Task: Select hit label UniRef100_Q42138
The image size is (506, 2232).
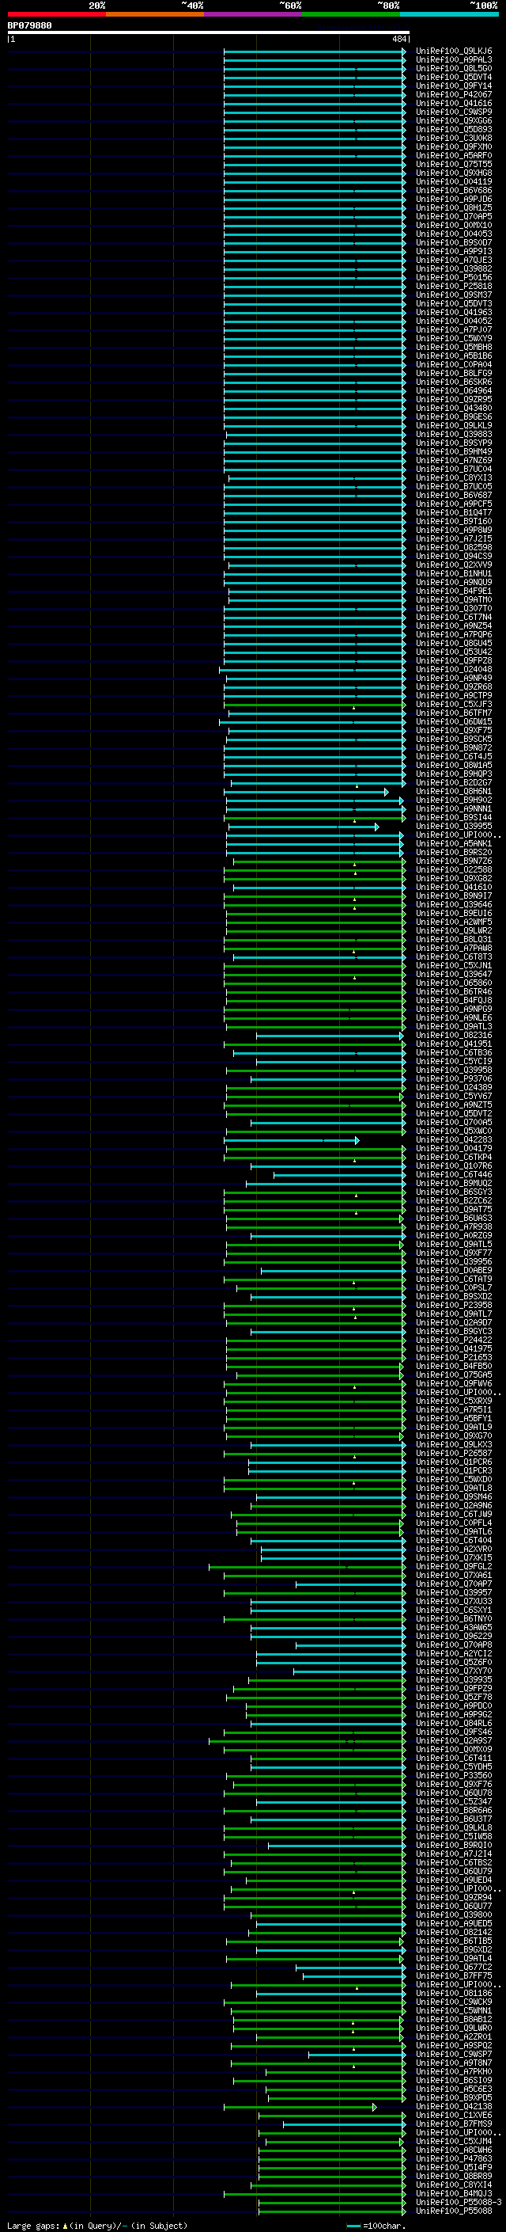Action: [454, 2106]
